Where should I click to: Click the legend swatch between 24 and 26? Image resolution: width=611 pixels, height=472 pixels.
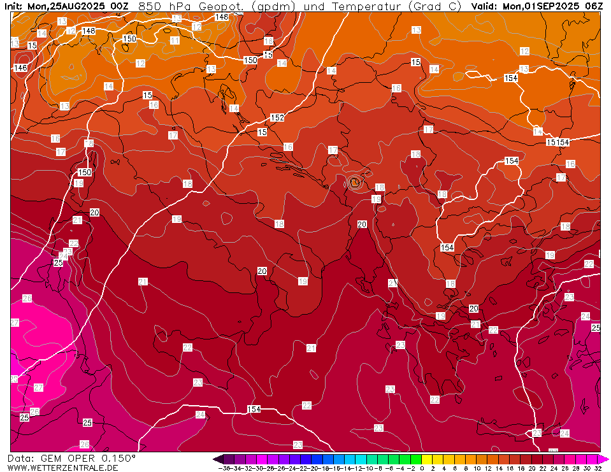pyautogui.click(x=558, y=459)
